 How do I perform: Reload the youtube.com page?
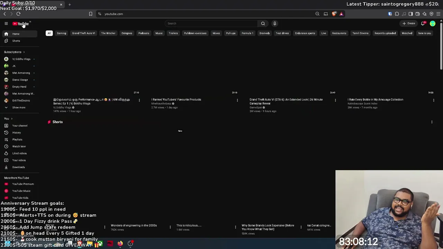[x=18, y=14]
